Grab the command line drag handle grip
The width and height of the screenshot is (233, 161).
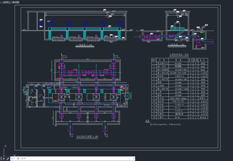point(1,159)
